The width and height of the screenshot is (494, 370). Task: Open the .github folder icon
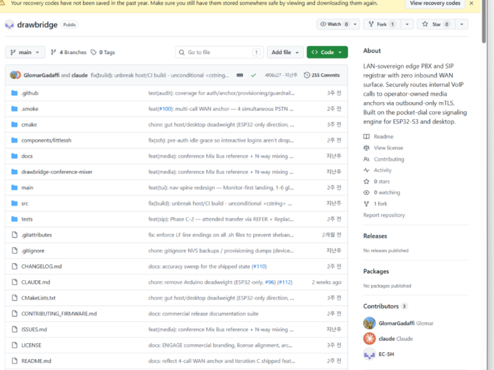[14, 93]
